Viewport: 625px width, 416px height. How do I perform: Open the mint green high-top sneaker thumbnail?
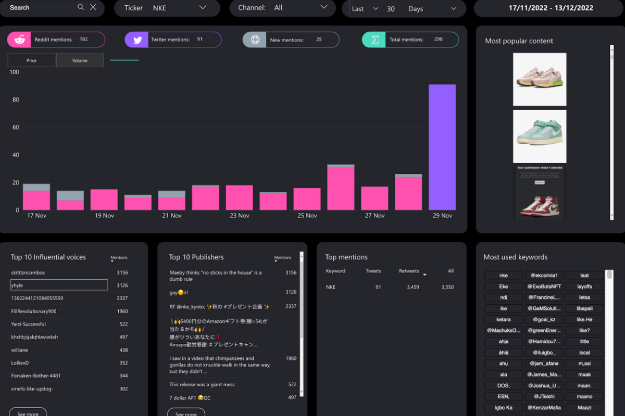[x=540, y=136]
